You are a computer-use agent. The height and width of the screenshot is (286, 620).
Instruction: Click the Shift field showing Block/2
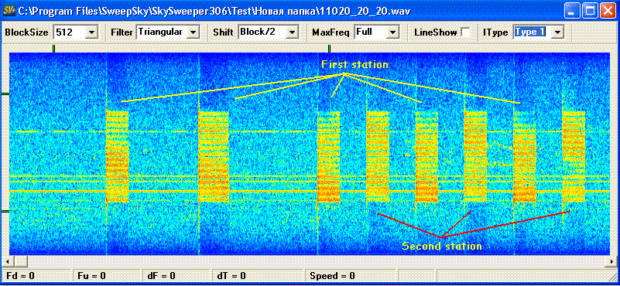pyautogui.click(x=262, y=32)
